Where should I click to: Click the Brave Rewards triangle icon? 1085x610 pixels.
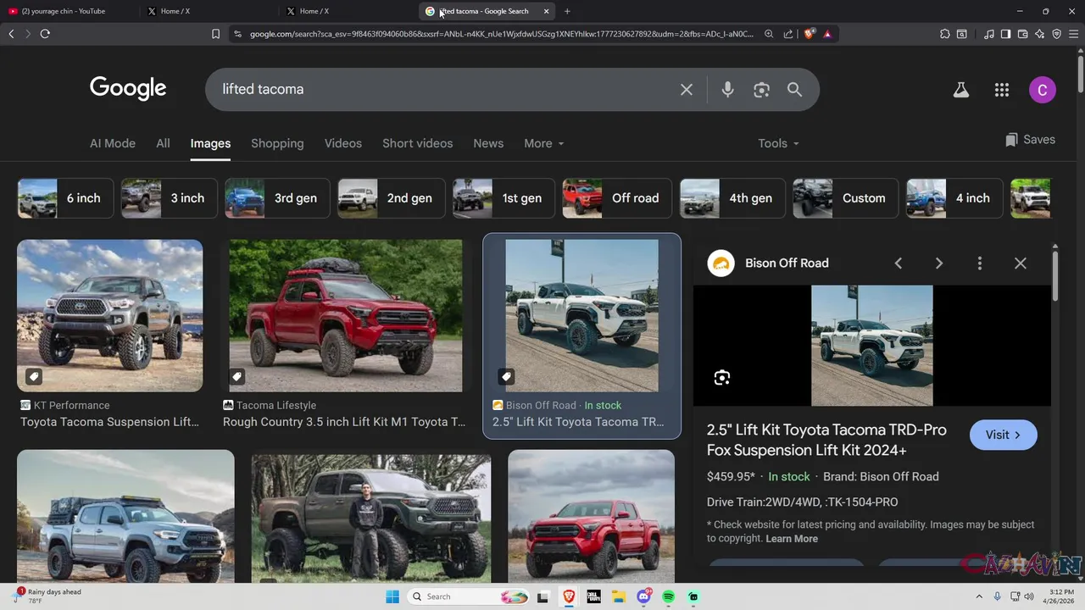(x=827, y=34)
